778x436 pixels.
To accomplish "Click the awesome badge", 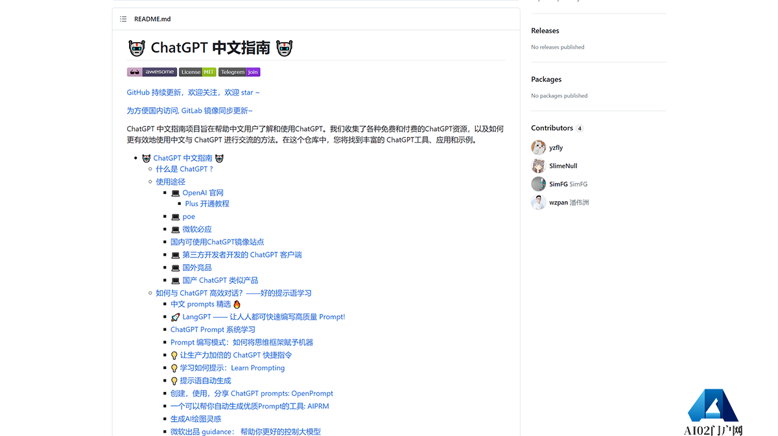I will (152, 72).
